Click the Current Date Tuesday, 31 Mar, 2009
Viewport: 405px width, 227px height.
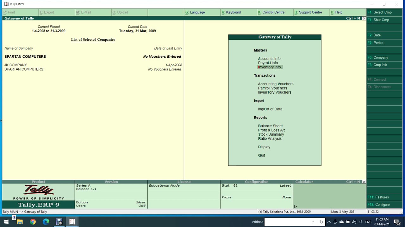(137, 31)
